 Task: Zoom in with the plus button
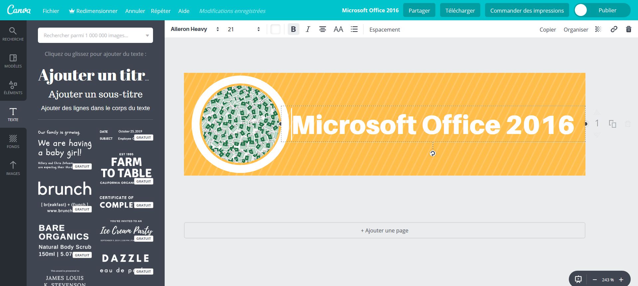tap(621, 280)
